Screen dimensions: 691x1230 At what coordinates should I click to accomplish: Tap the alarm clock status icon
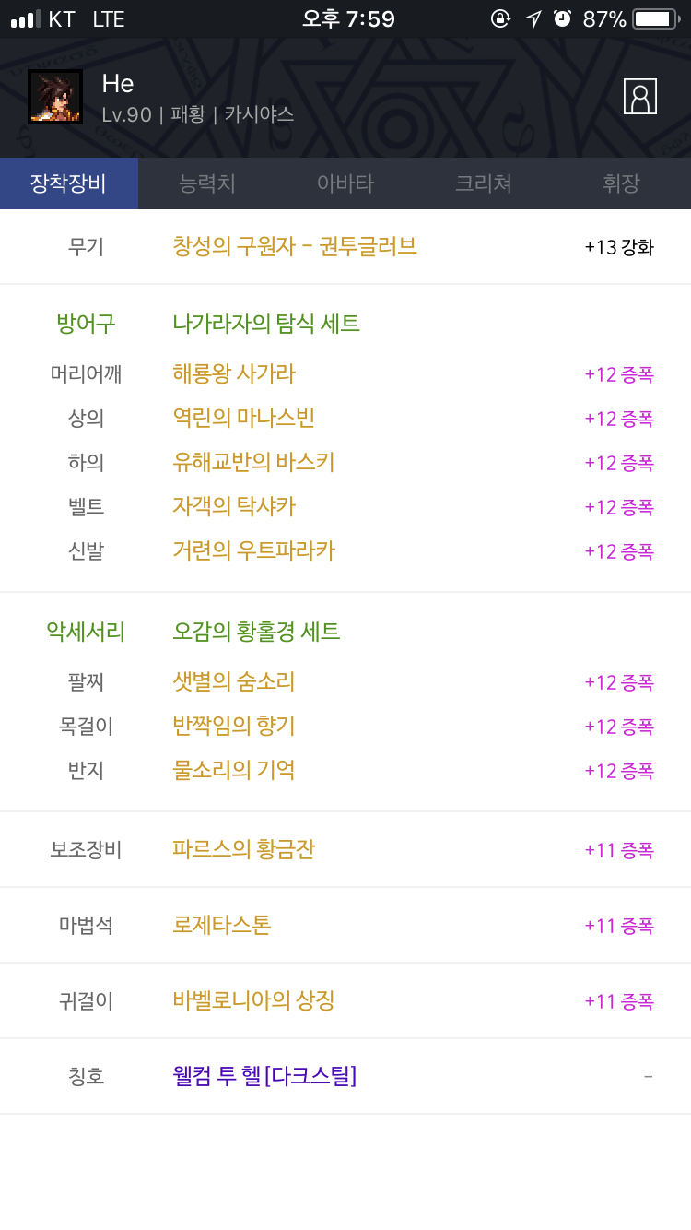pyautogui.click(x=562, y=18)
